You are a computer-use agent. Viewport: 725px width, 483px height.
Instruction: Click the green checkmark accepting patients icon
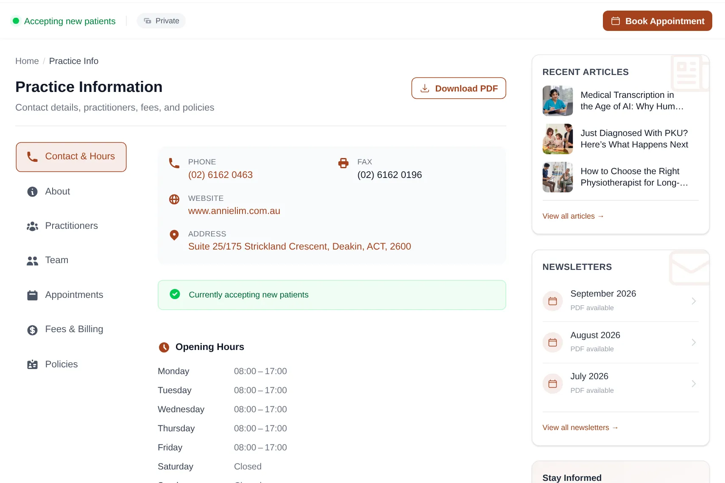pyautogui.click(x=175, y=294)
